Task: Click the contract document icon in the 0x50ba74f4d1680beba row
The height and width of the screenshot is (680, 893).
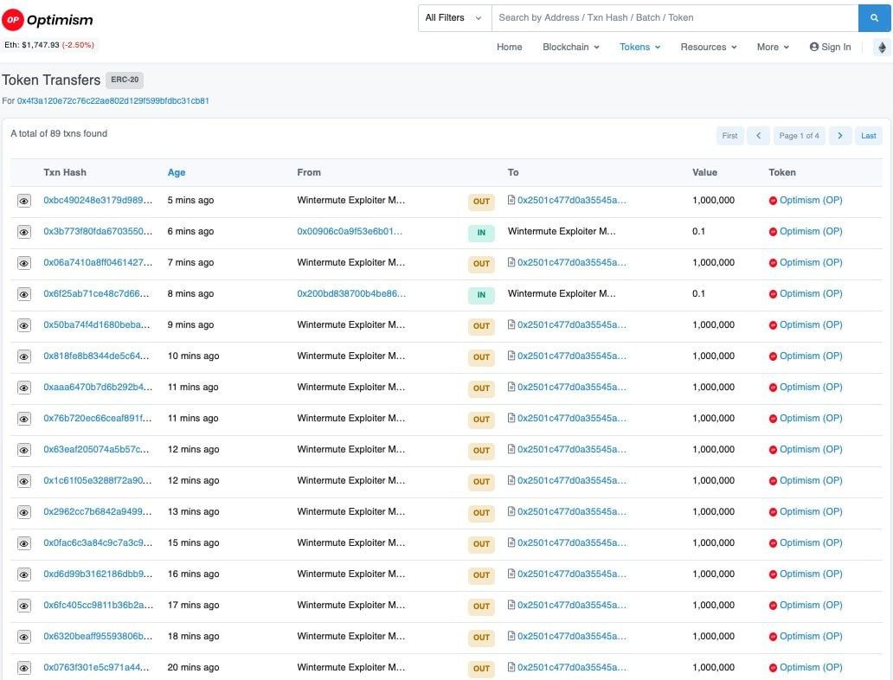Action: pos(511,324)
